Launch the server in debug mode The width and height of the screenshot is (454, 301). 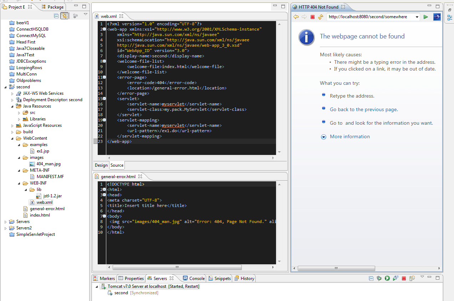click(379, 278)
